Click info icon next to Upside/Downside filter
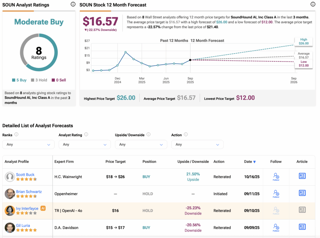 148,134
